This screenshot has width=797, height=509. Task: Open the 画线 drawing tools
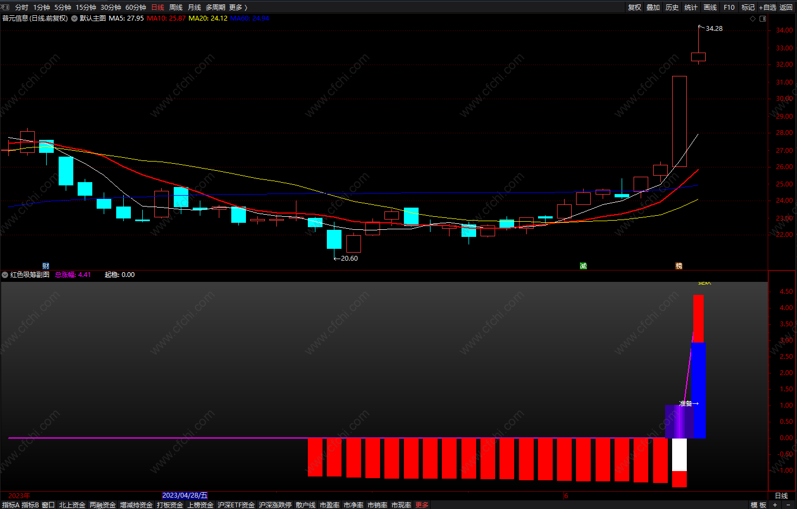point(710,7)
